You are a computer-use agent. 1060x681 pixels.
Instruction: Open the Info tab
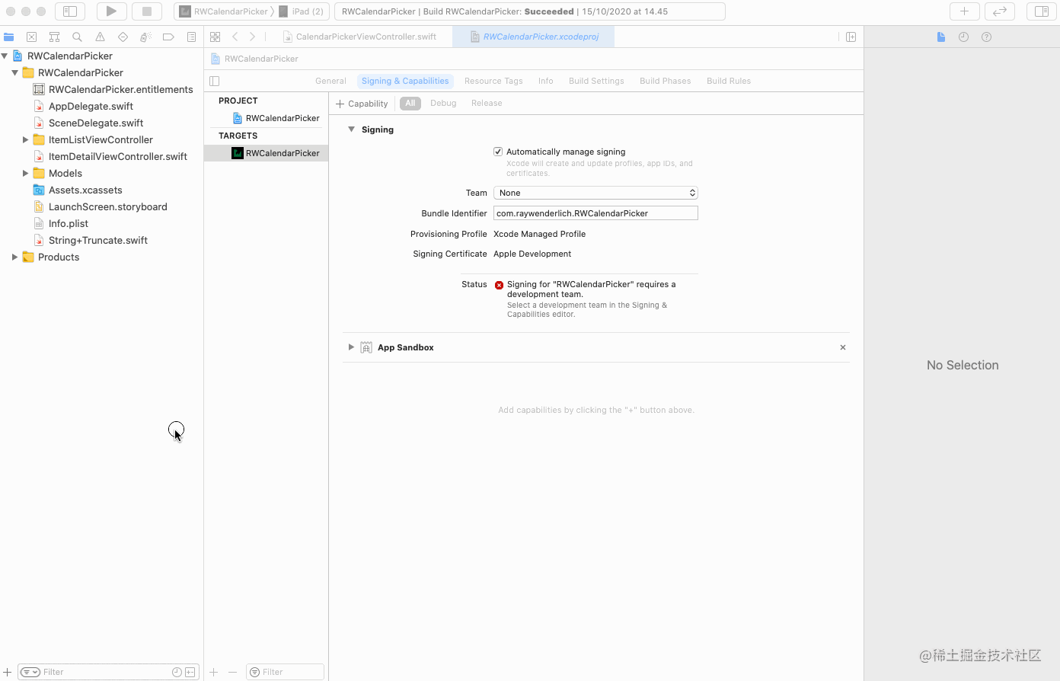[x=546, y=81]
